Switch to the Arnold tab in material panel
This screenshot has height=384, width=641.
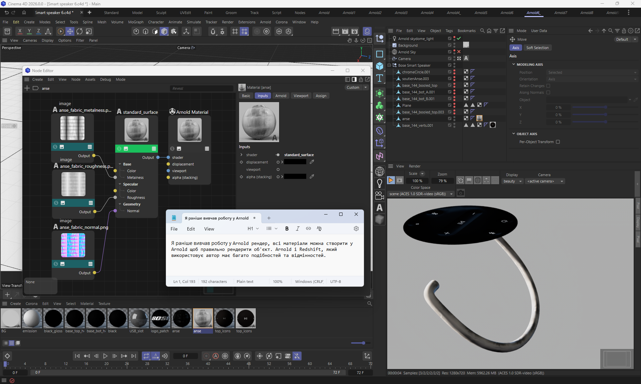click(x=281, y=96)
